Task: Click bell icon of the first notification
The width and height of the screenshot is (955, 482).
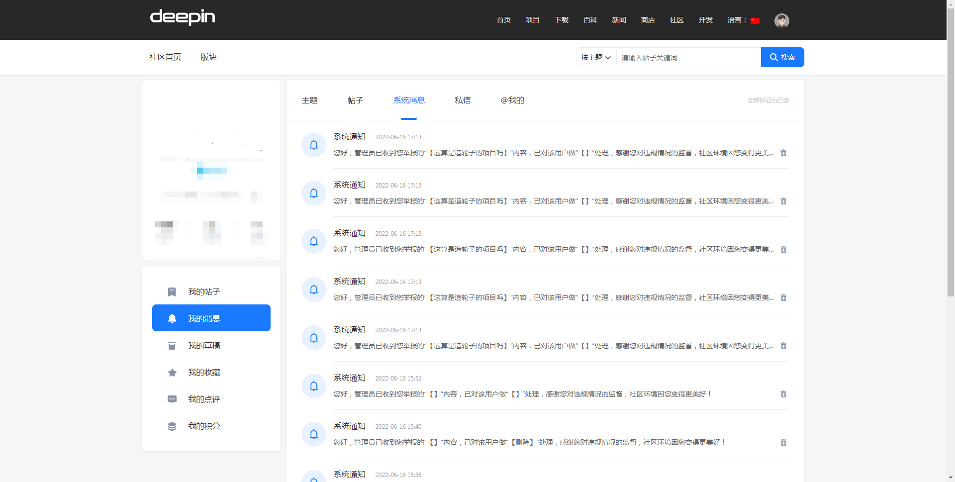Action: click(x=314, y=145)
